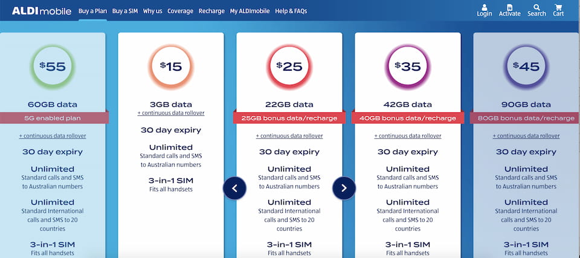
Task: Open continuous data rollover link on 3GB plan
Action: coord(171,113)
